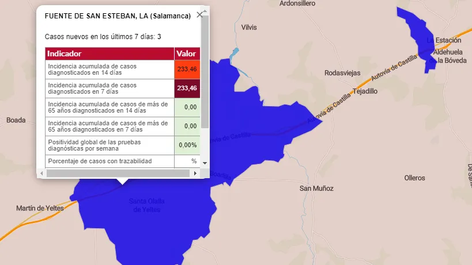Screen dimensions: 472x265
Task: Click the Rodasviejas town label
Action: 342,73
